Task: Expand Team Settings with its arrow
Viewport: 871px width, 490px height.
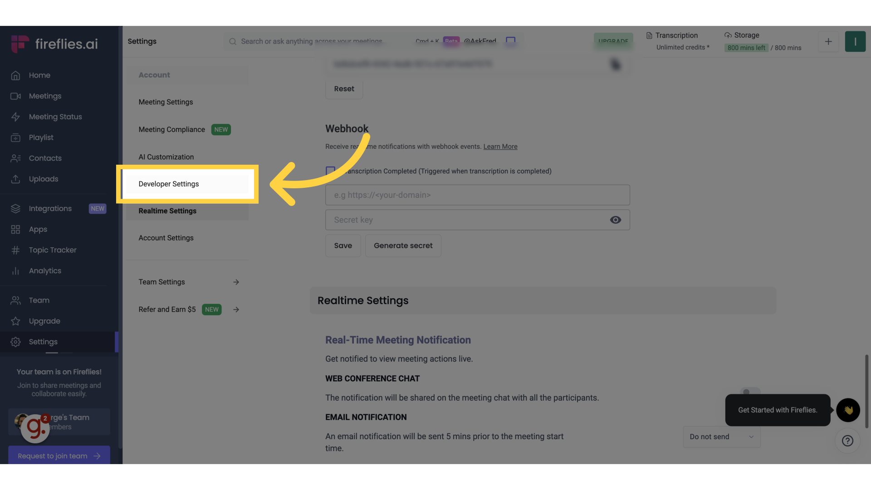Action: [236, 282]
